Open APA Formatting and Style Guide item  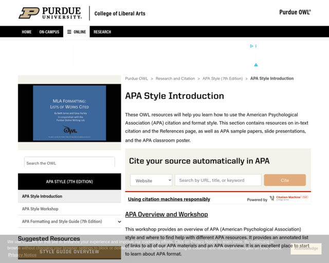point(62,221)
